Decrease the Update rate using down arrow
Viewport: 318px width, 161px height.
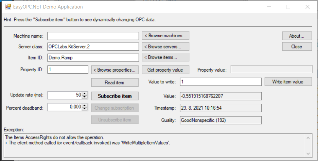(x=85, y=97)
